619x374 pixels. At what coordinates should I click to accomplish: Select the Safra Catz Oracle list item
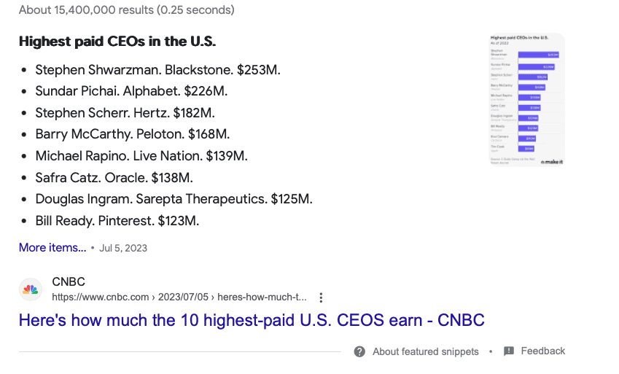[114, 178]
